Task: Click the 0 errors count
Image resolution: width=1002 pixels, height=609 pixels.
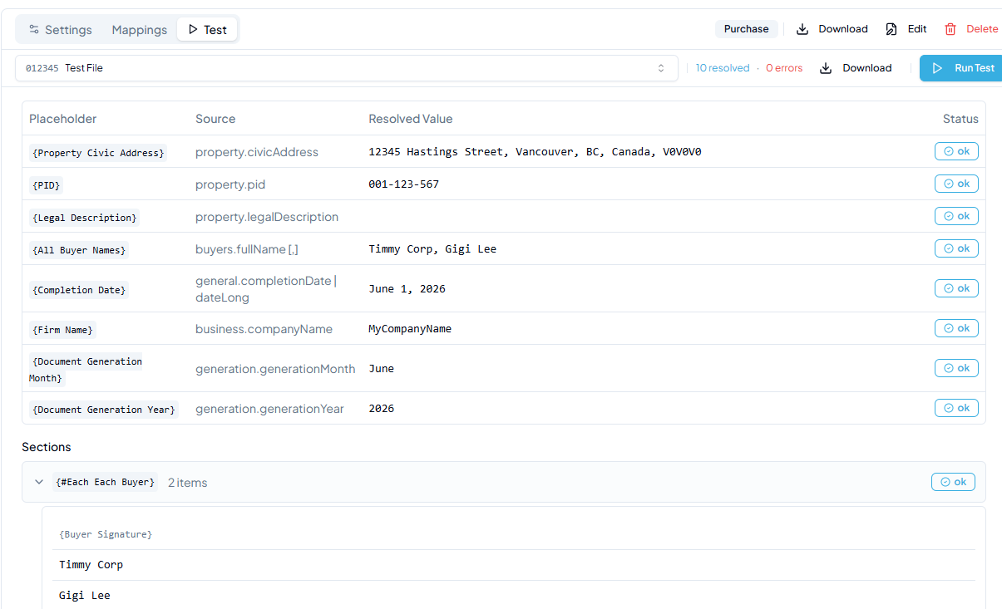Action: tap(784, 68)
